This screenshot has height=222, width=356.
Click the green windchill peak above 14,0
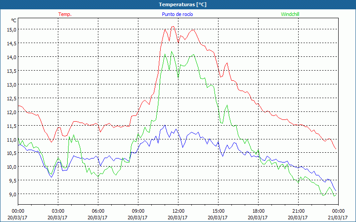pyautogui.click(x=172, y=52)
